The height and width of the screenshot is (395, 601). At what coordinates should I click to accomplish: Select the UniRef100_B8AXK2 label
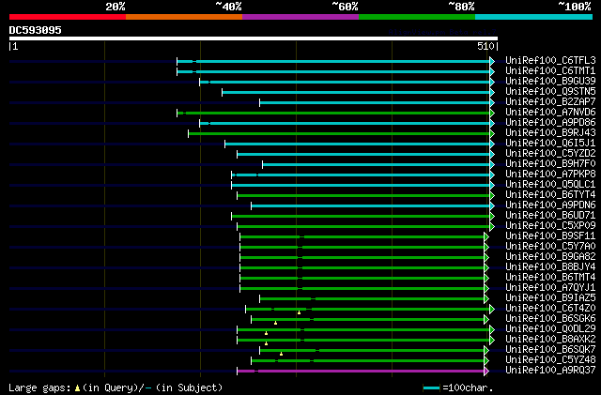click(x=550, y=340)
